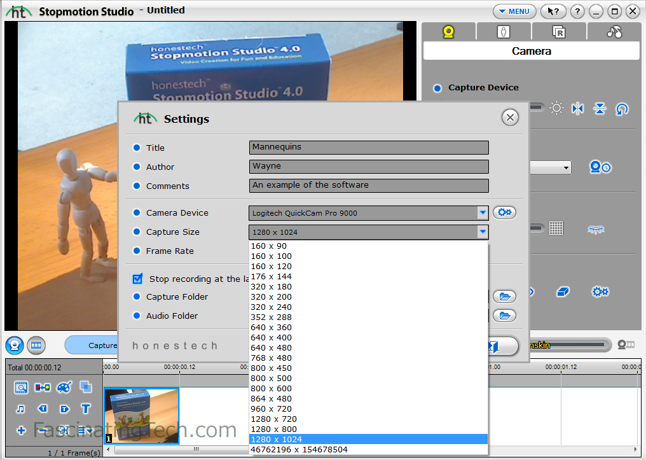Viewport: 646px width, 460px height.
Task: Click the context help arrow-question button
Action: 553,11
